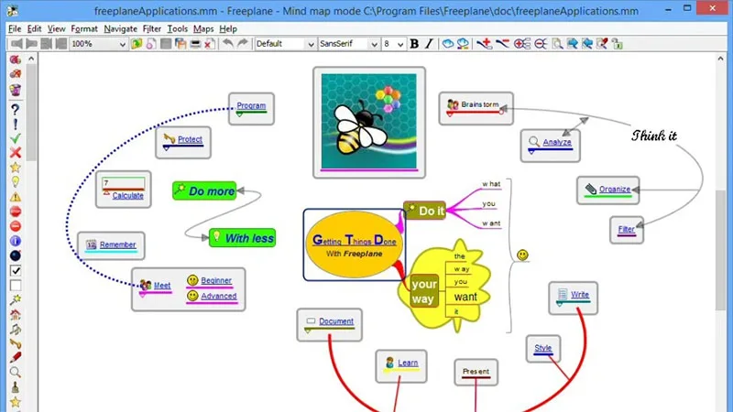Pick the light bulb idea icon
This screenshot has width=733, height=412.
point(15,182)
